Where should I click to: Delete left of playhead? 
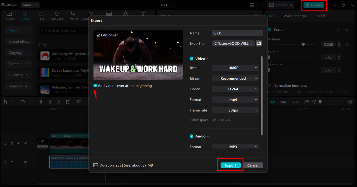tap(50, 102)
